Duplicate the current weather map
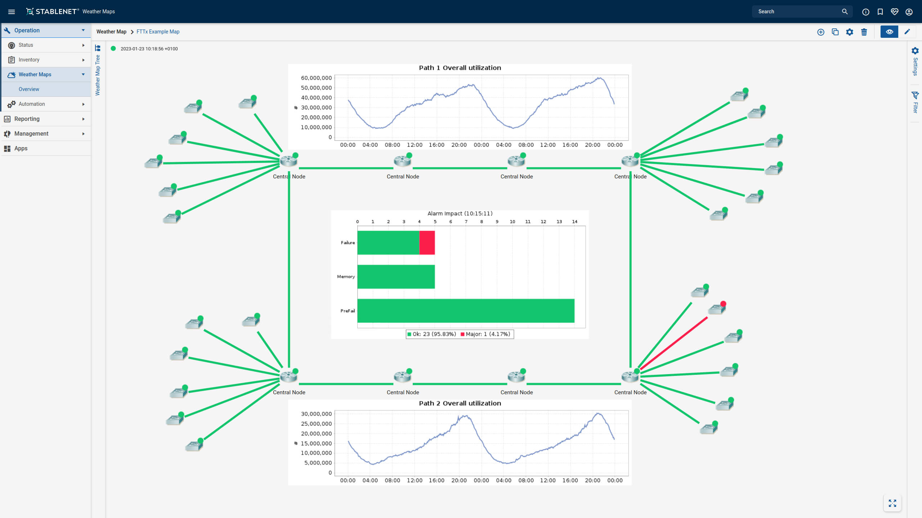The image size is (922, 518). 835,32
